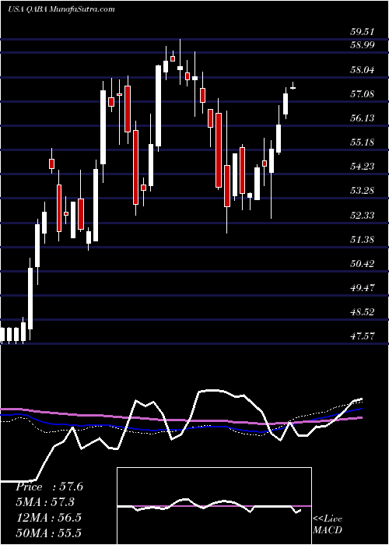Click the 58.99 price axis label
The height and width of the screenshot is (545, 389).
tap(363, 45)
